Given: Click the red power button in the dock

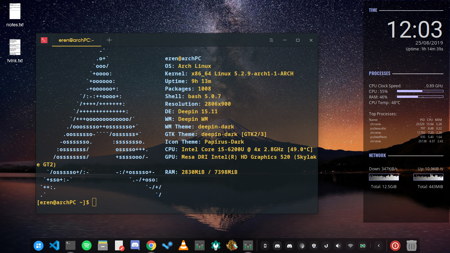Looking at the screenshot, I should 395,245.
